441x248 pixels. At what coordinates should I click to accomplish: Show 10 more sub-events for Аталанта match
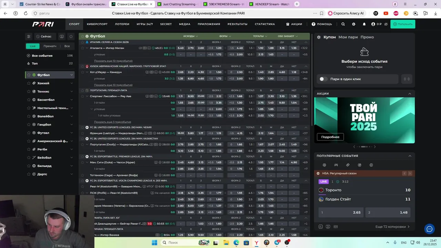coord(113,61)
